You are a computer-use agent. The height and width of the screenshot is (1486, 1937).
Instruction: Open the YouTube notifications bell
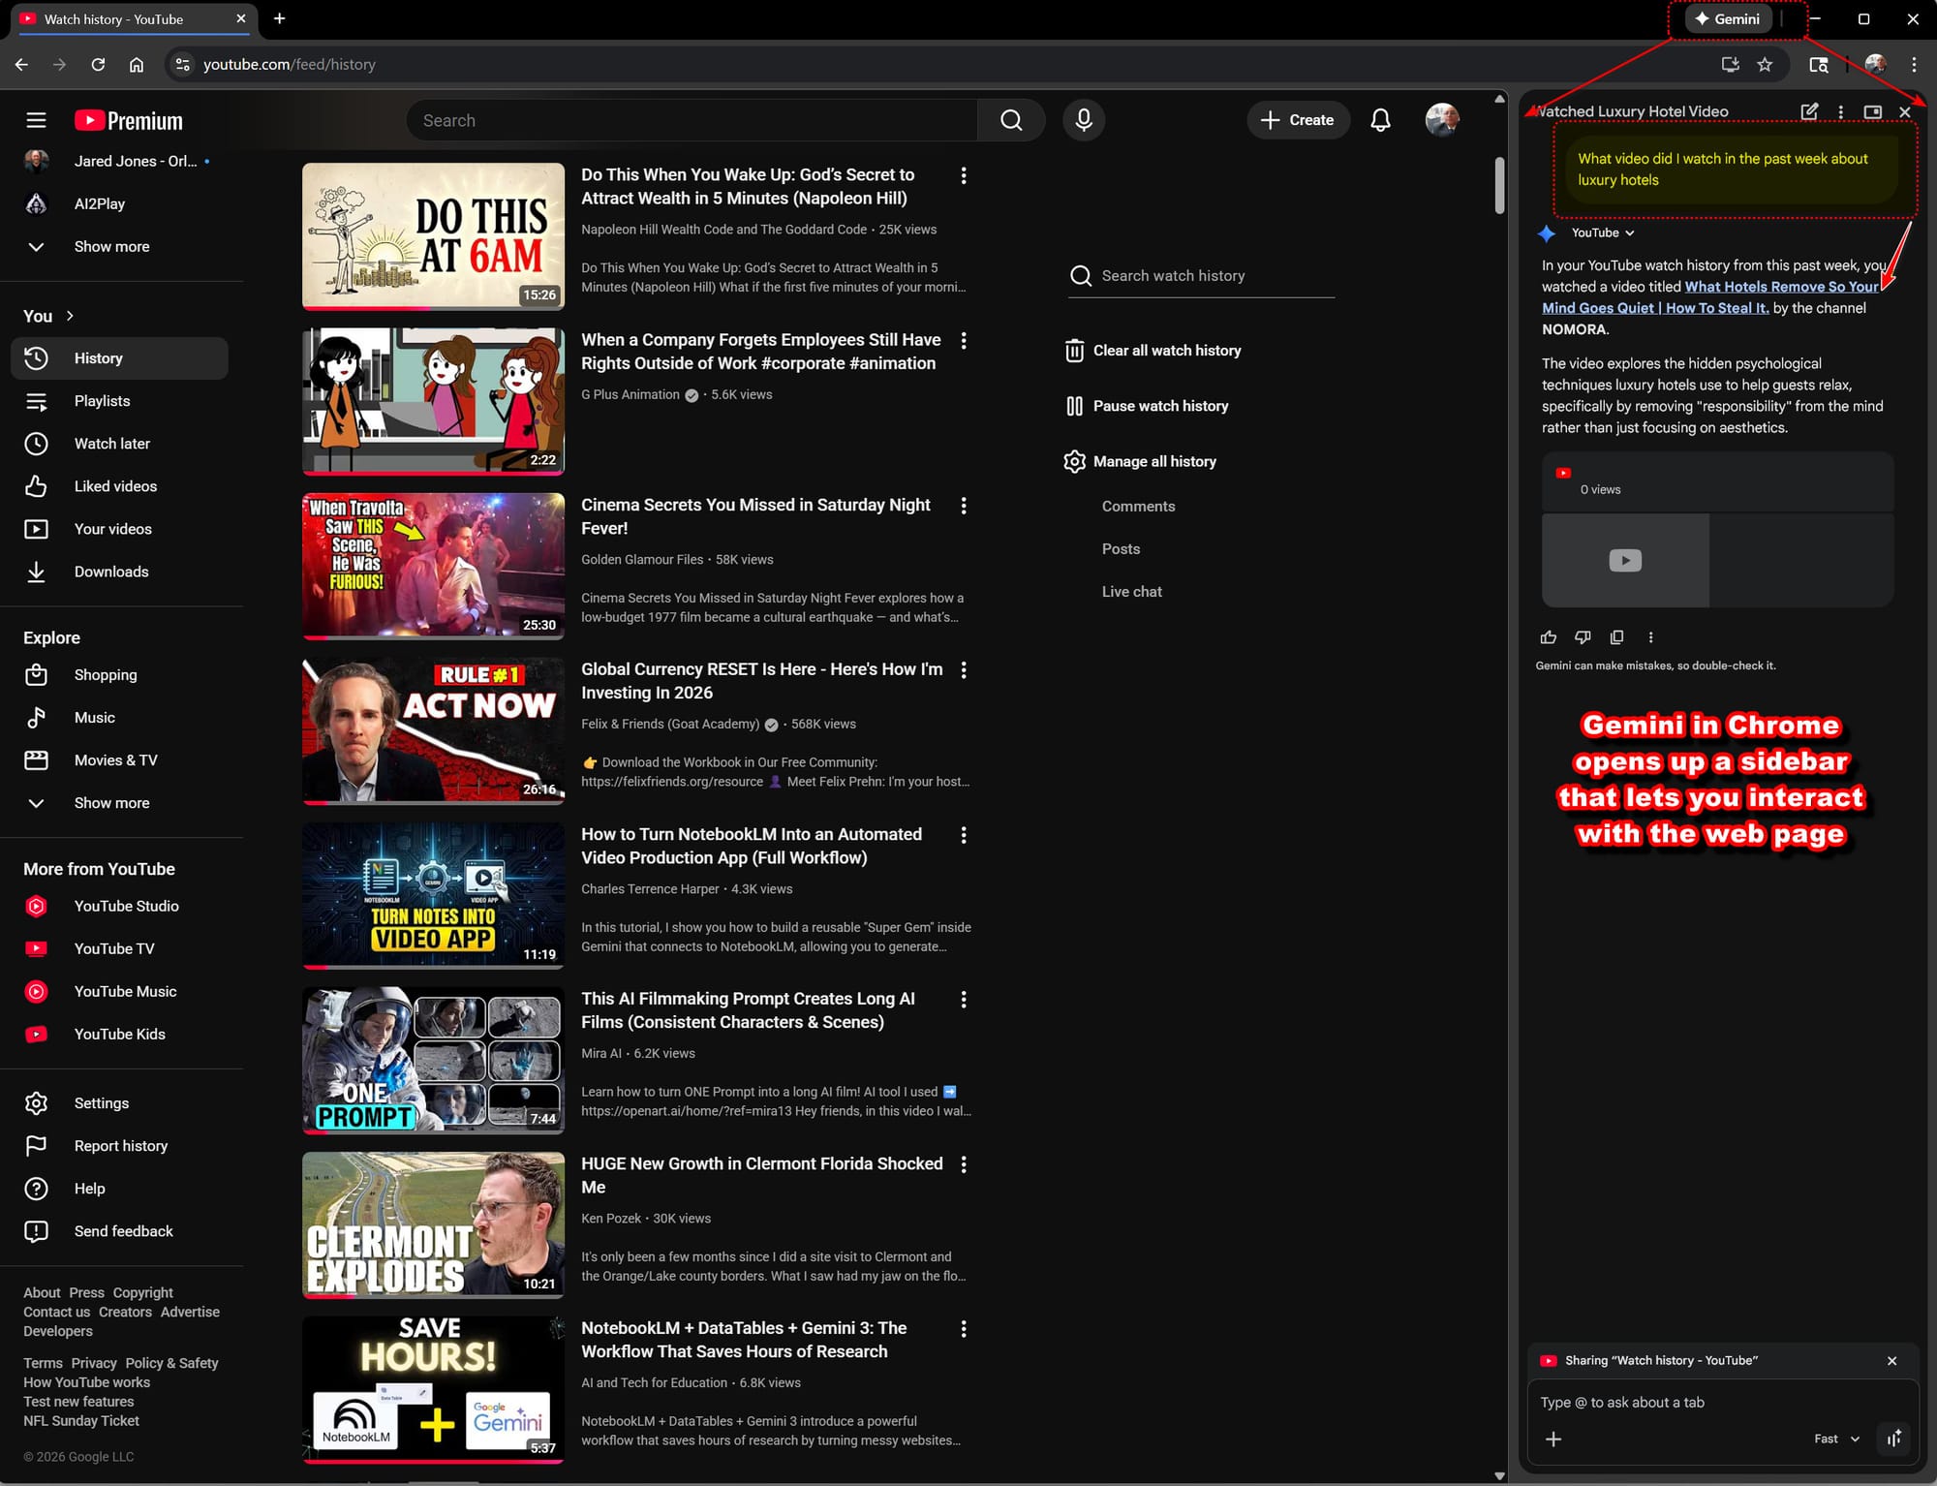(1380, 120)
